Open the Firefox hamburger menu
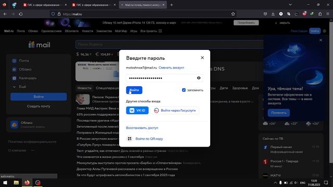 click(328, 14)
